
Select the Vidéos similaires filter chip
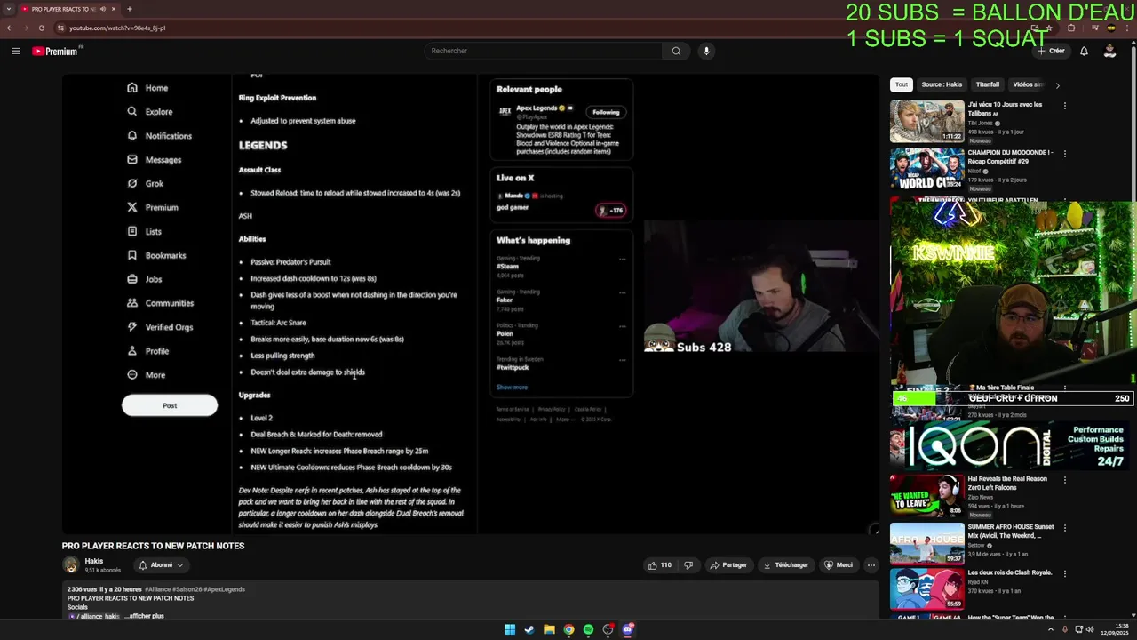(1029, 84)
